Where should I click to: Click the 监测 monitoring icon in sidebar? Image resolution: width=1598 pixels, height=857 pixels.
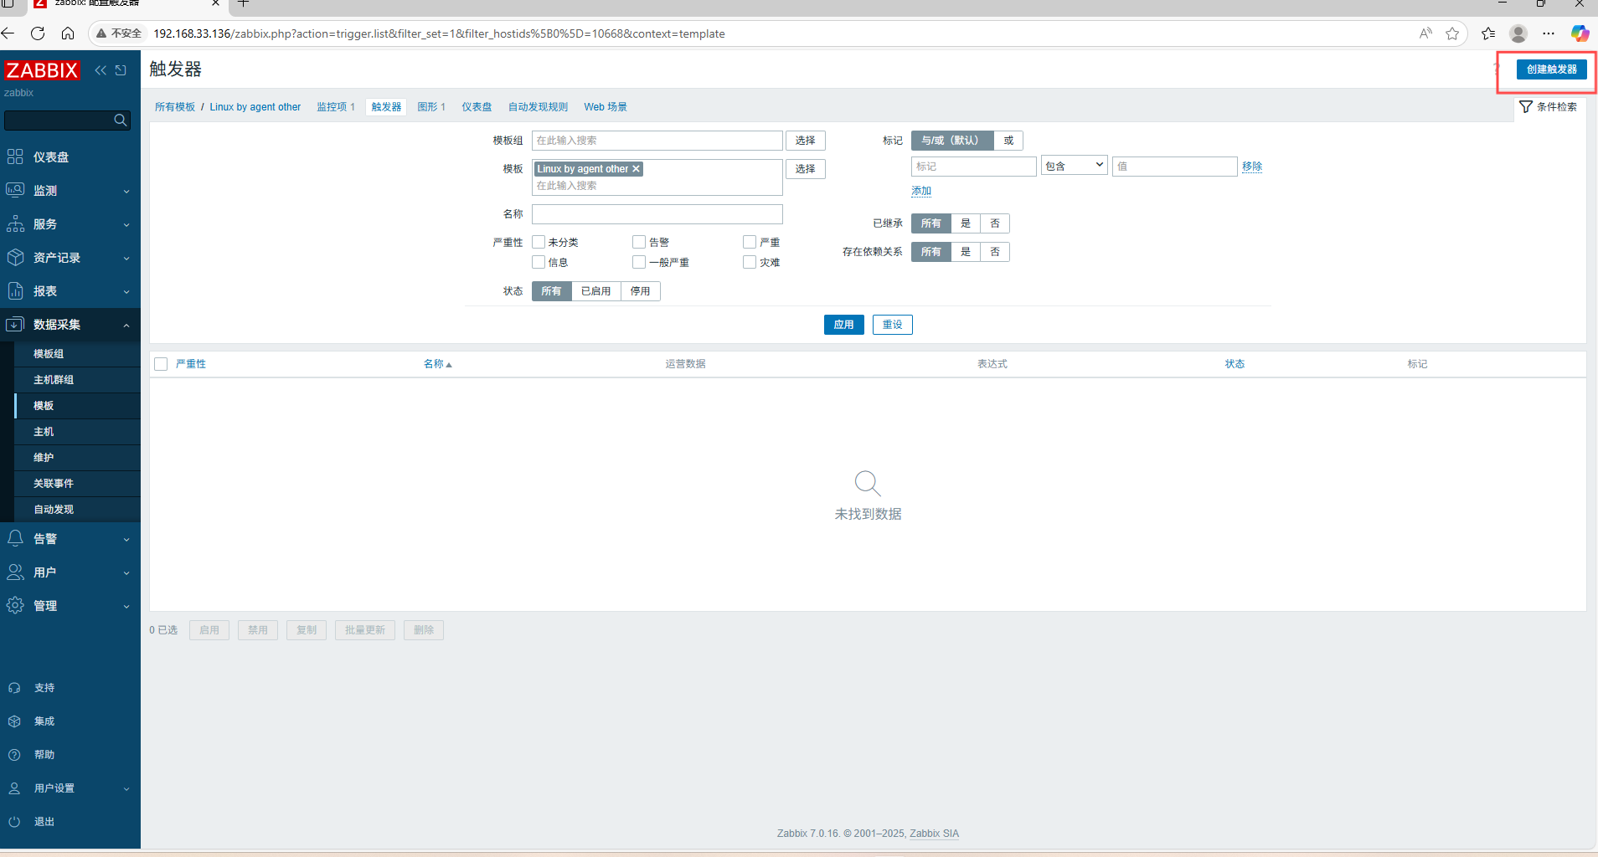pyautogui.click(x=15, y=190)
